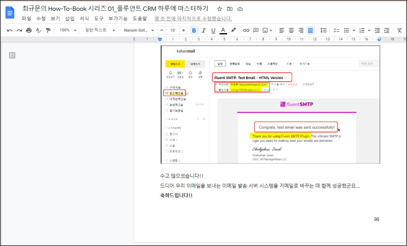Select the paint format tool
The height and width of the screenshot is (246, 407).
48,30
